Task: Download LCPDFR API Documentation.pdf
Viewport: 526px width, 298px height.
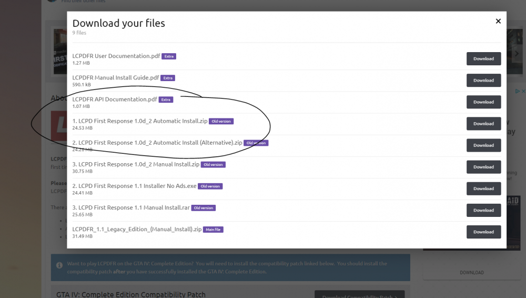Action: click(483, 102)
